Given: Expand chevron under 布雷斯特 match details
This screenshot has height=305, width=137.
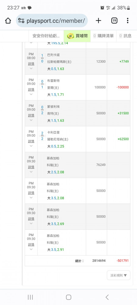Looking at the screenshot, I should point(31,94).
